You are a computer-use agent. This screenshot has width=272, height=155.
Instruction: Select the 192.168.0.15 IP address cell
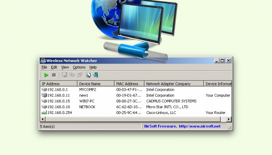(x=58, y=101)
